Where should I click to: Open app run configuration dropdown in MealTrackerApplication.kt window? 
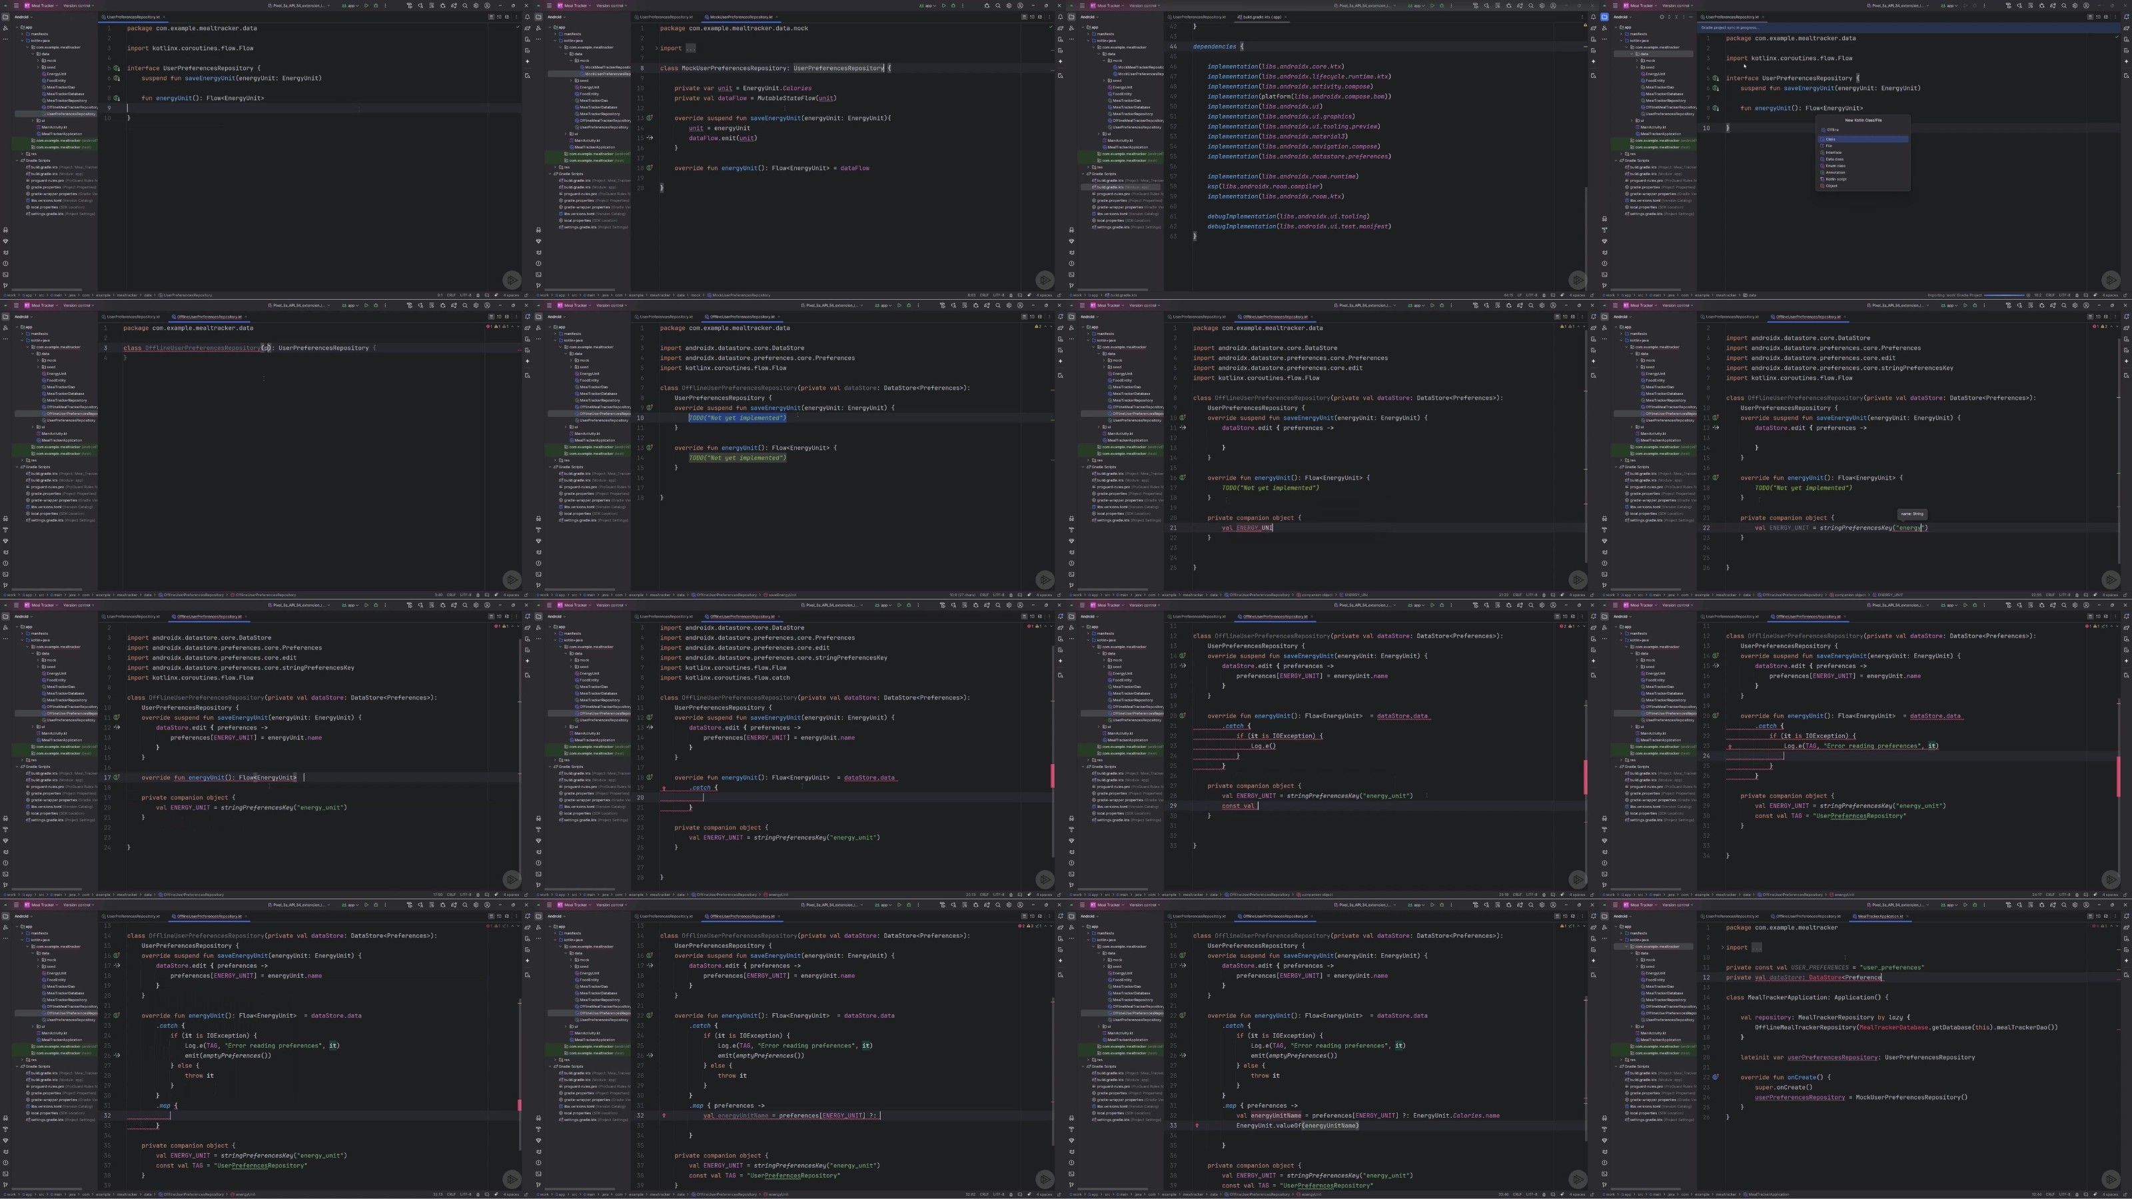tap(1950, 905)
